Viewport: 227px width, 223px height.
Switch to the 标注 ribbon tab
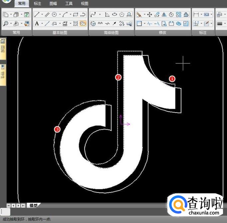point(38,4)
